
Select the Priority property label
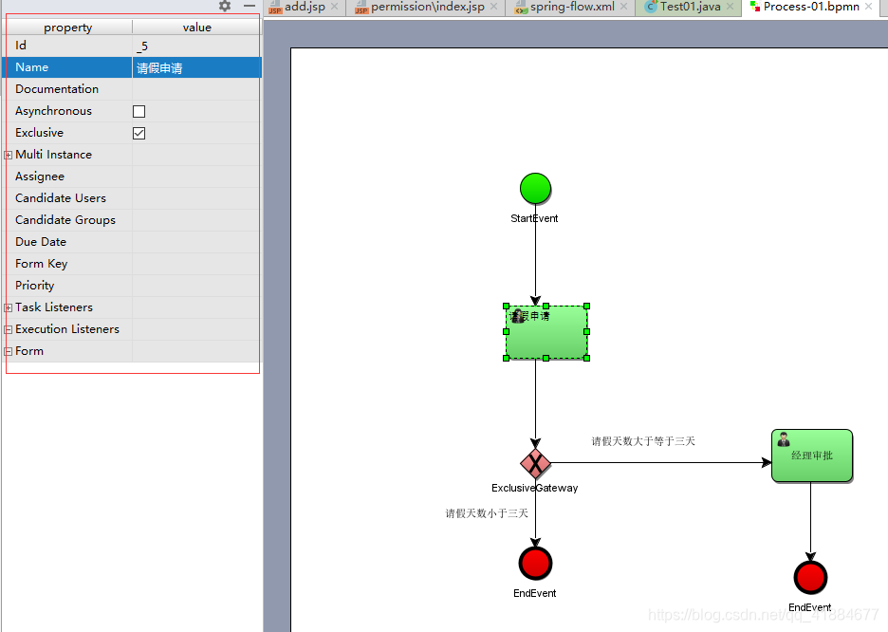click(34, 286)
